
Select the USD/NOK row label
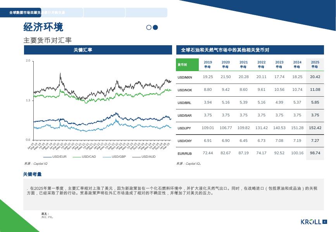(x=185, y=90)
